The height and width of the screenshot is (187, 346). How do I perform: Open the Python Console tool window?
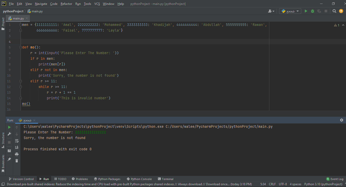coord(139,179)
